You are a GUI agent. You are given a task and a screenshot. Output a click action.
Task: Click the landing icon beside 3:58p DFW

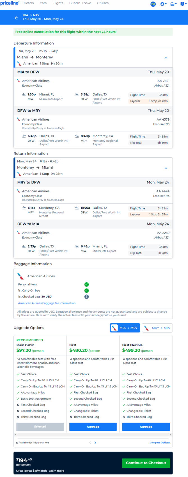coord(77,95)
